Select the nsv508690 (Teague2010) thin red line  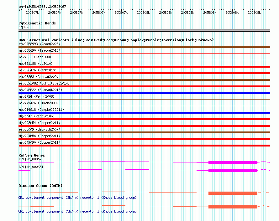tap(144, 53)
